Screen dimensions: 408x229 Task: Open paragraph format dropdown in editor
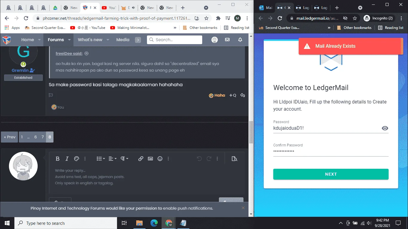coord(124,159)
